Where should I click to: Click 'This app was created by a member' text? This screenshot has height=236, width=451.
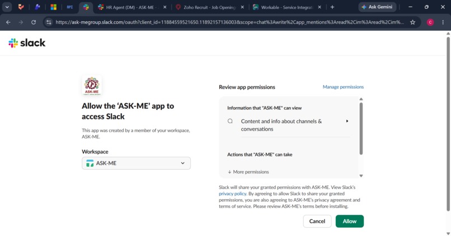coord(136,134)
